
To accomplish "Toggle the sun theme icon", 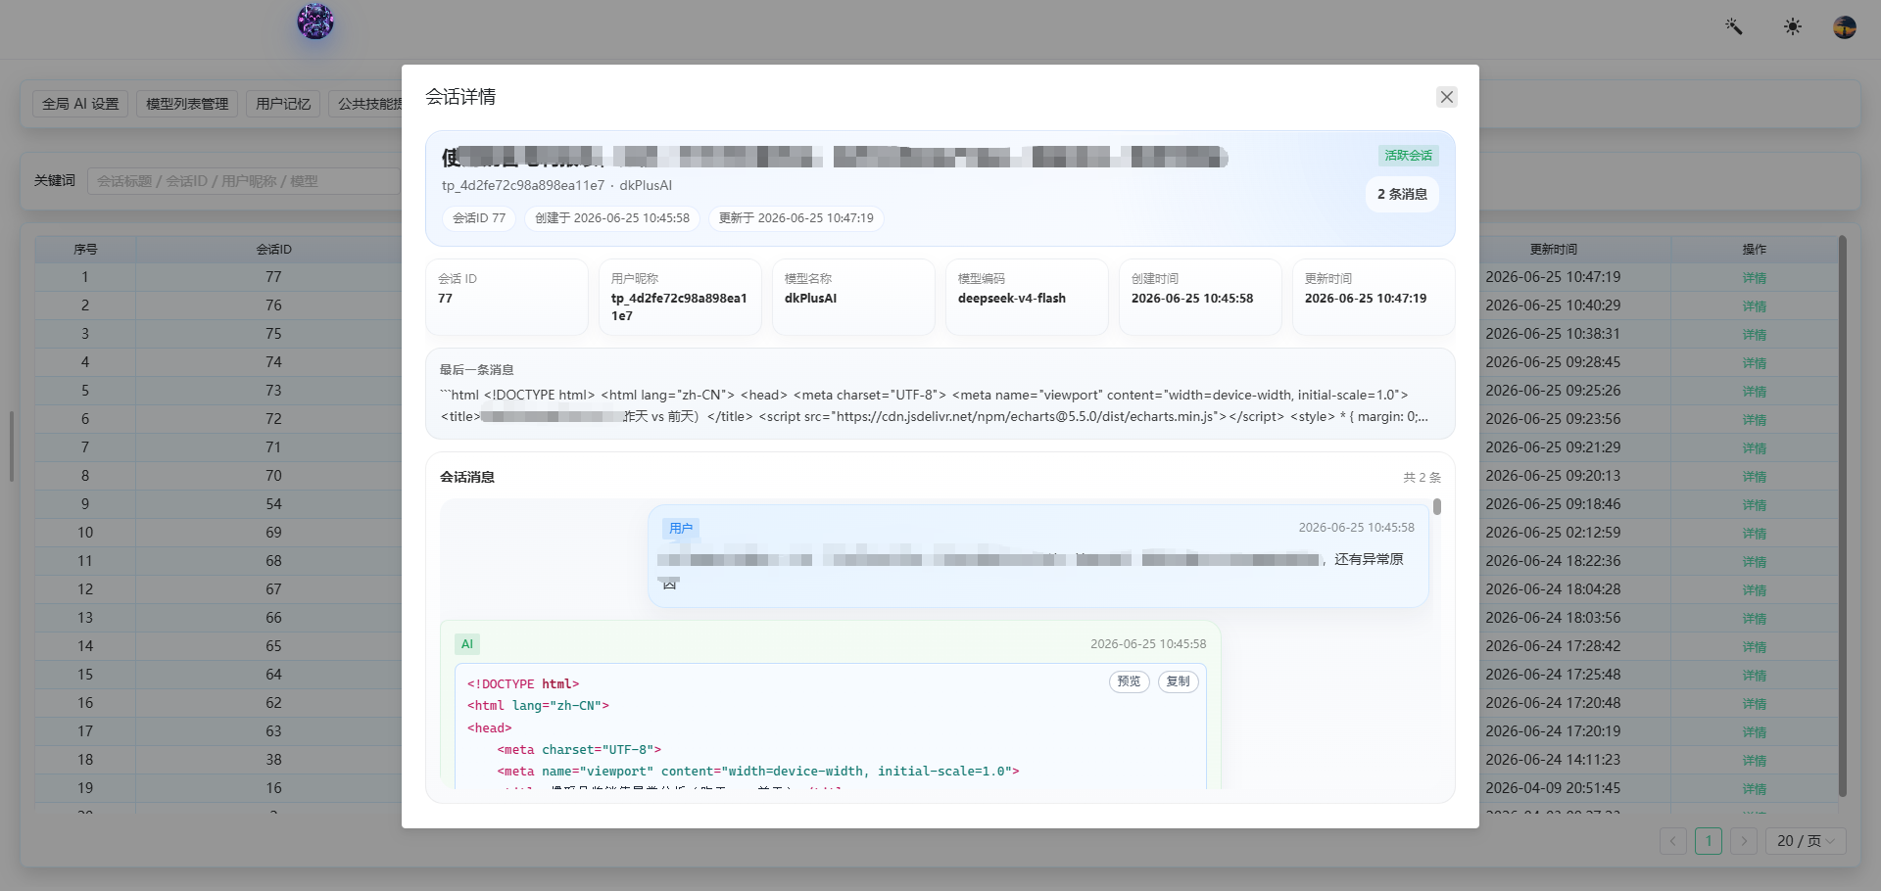I will click(x=1792, y=26).
